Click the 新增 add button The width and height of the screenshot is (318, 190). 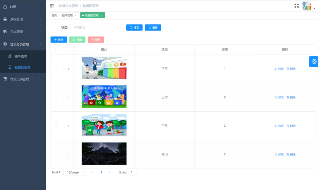(59, 40)
